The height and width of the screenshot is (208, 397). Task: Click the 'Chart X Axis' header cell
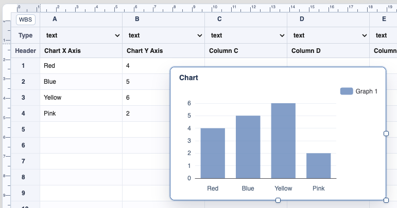(81, 51)
